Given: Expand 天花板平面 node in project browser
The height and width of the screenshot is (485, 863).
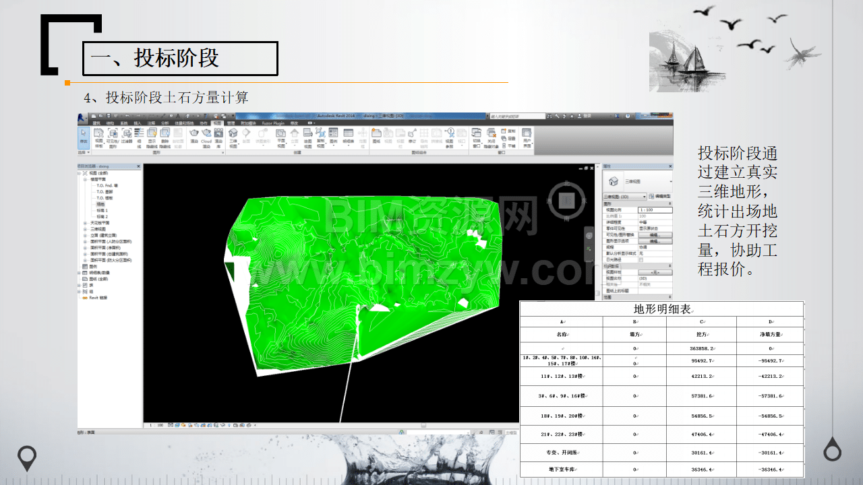Looking at the screenshot, I should [85, 223].
